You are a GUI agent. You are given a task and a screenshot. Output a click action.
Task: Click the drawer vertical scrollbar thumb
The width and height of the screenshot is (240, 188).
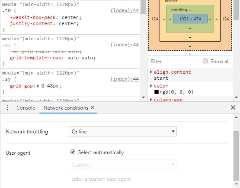coord(236,156)
